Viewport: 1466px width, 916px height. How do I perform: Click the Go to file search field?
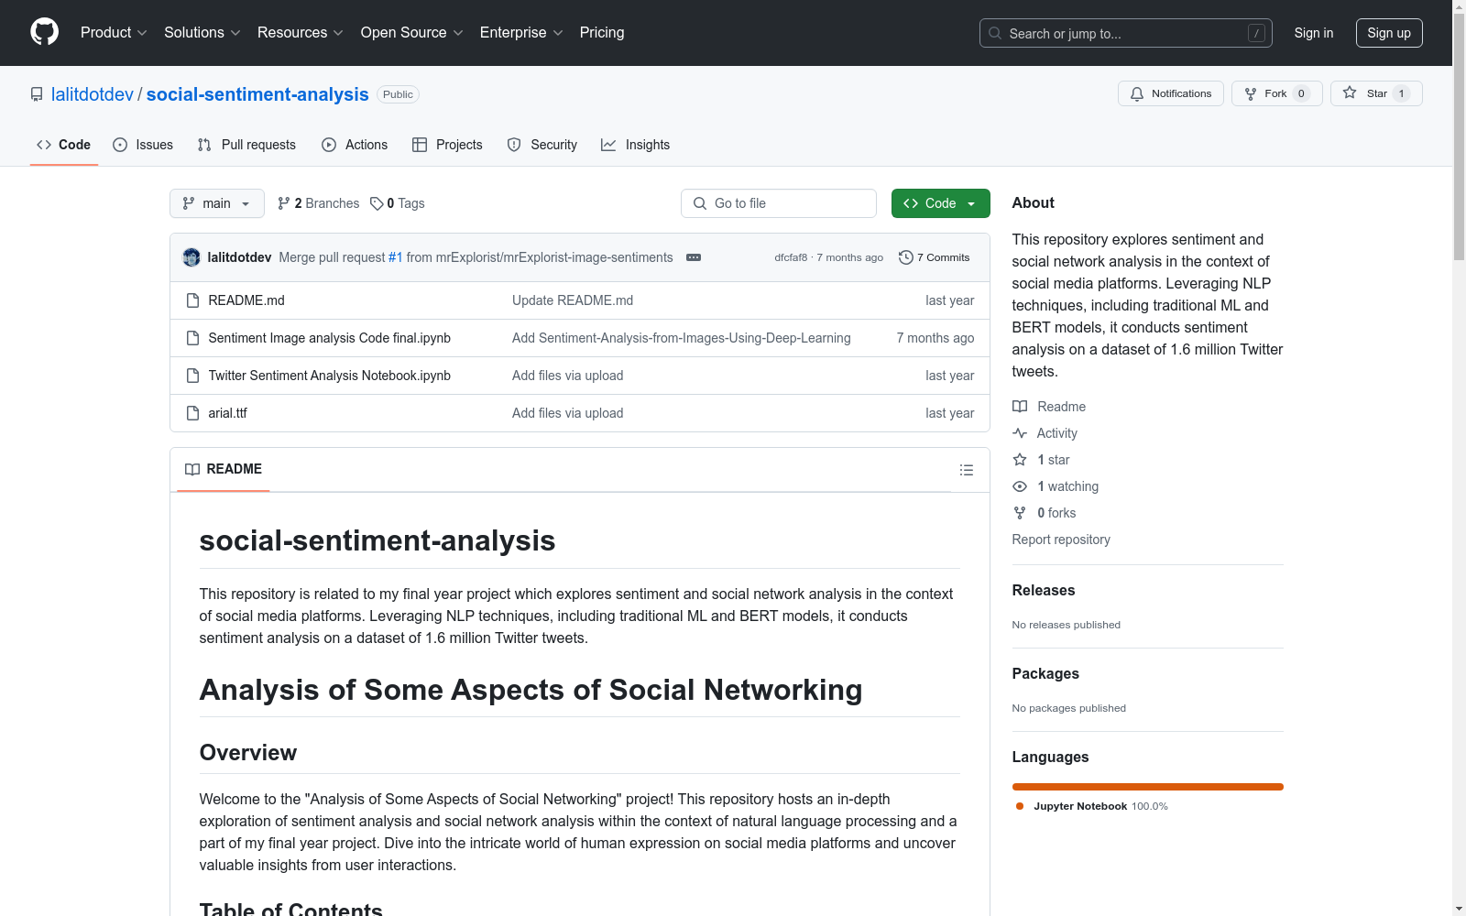(779, 203)
